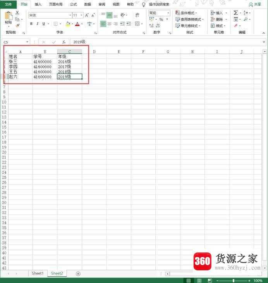Screen dimensions: 268x283
Task: Open the number format (常规) dropdown
Action: tap(168, 13)
